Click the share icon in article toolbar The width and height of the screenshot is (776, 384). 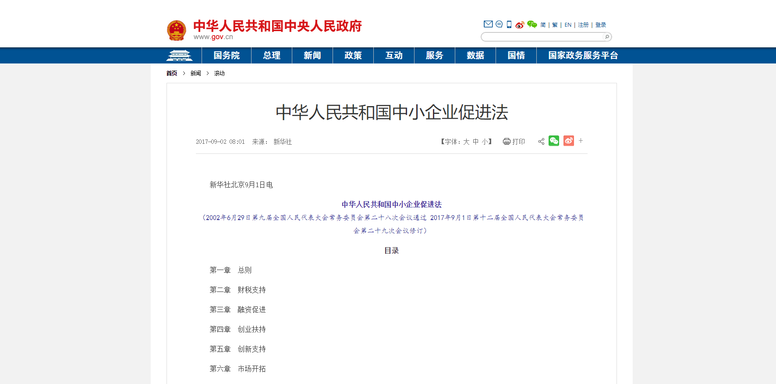[x=541, y=142]
